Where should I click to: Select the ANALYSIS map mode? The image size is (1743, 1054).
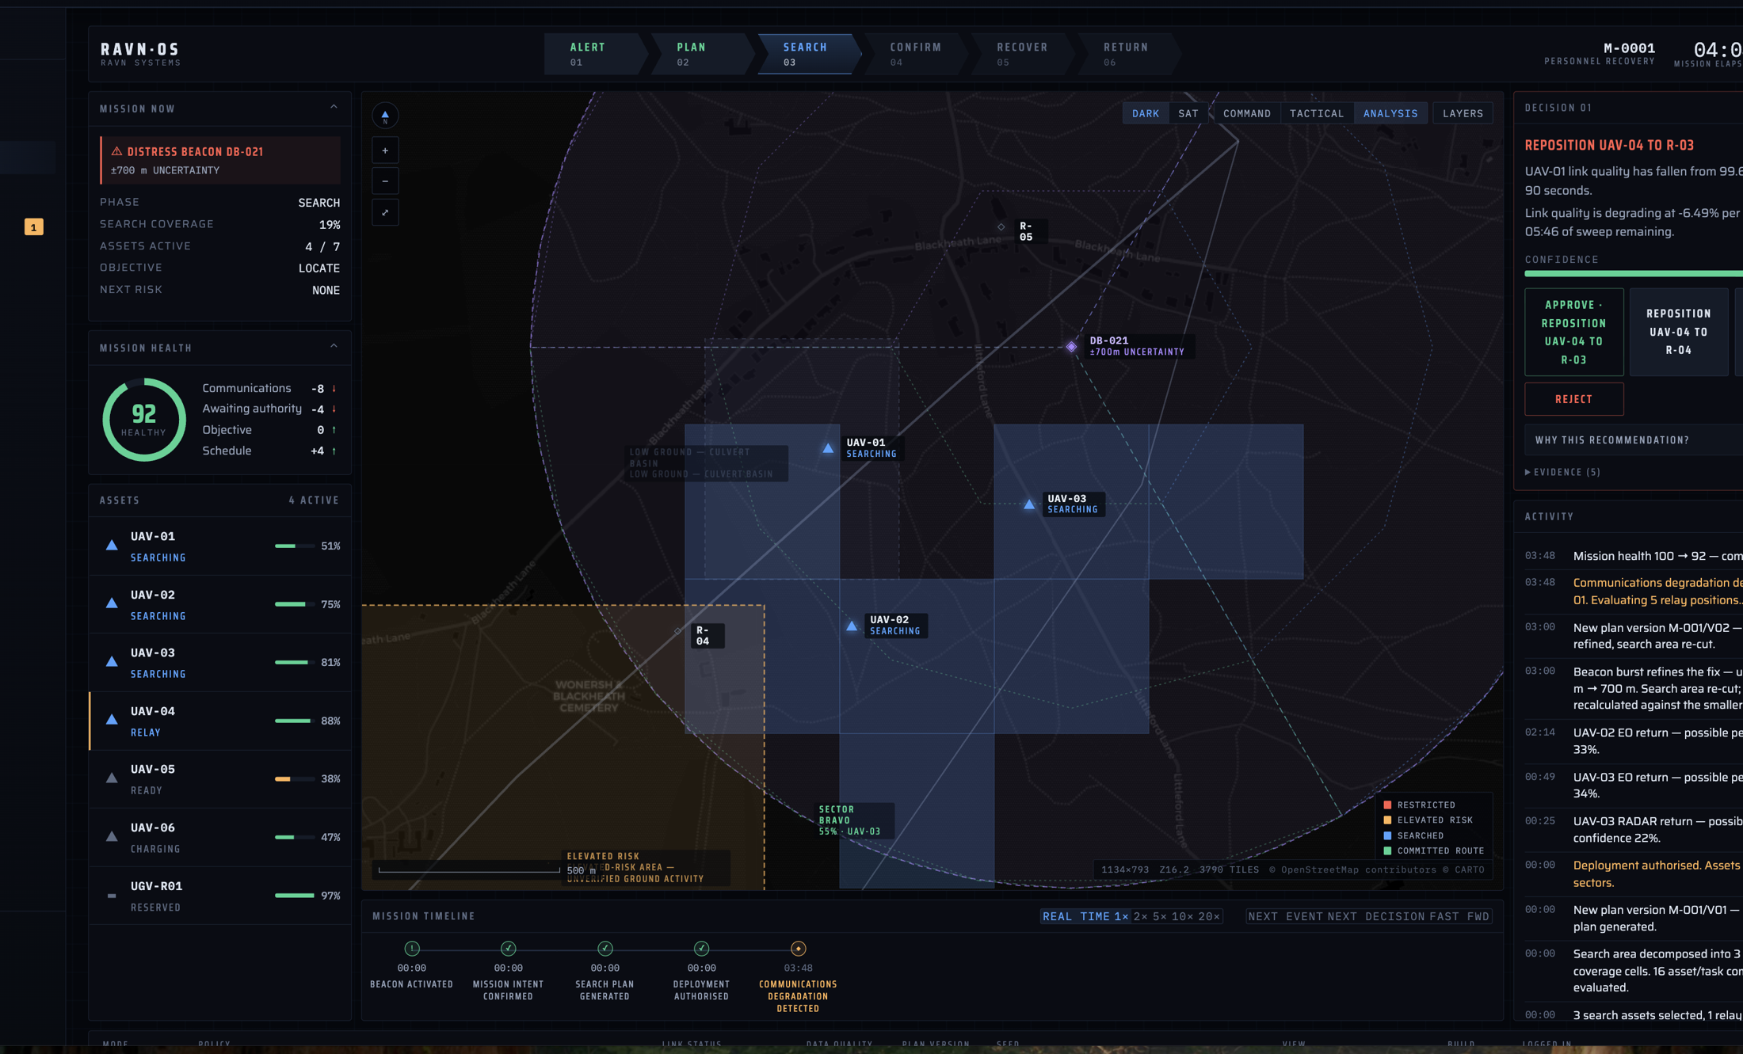(1390, 113)
